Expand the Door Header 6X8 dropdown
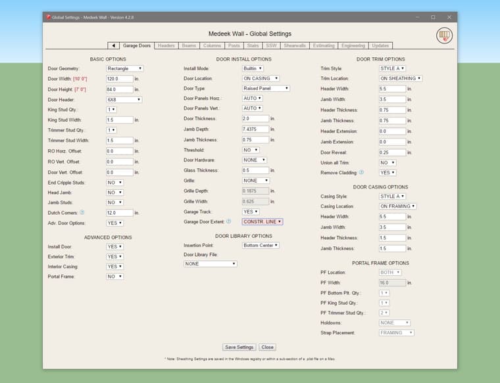Viewport: 500px width, 383px height. click(124, 99)
